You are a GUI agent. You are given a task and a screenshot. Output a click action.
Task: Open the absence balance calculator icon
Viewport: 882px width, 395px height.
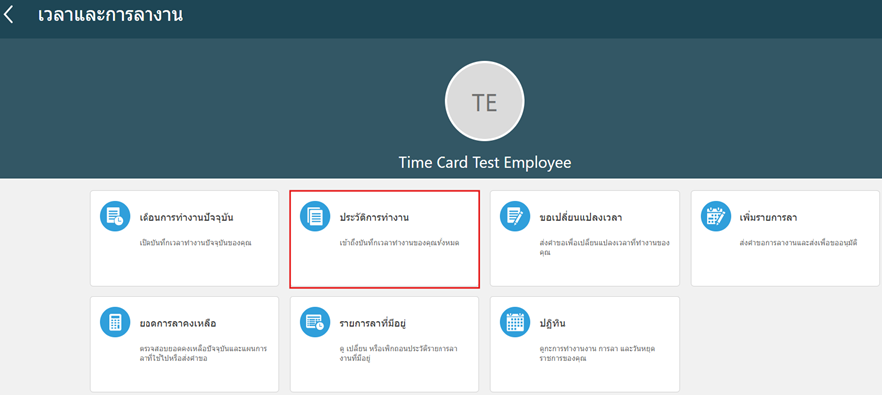pos(115,322)
